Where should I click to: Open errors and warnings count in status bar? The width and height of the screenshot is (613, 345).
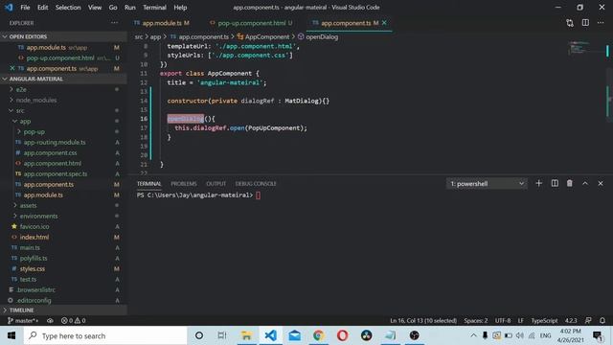click(73, 320)
